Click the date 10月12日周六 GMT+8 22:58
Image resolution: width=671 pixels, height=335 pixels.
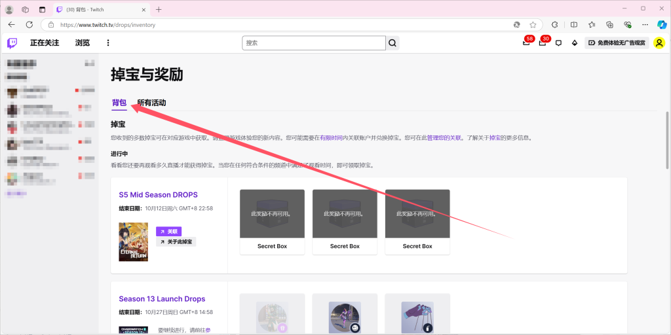[x=179, y=209]
